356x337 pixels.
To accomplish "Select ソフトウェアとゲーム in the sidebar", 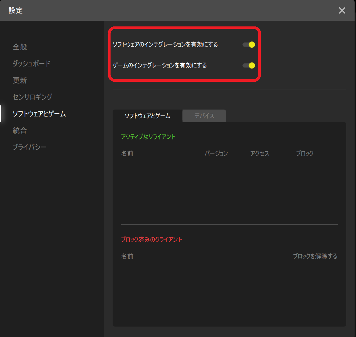I will (39, 114).
